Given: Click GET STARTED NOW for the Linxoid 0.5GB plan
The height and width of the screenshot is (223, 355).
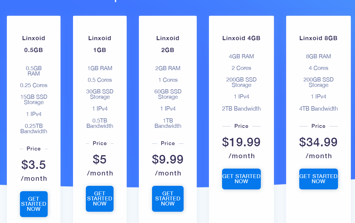Looking at the screenshot, I should [x=34, y=204].
